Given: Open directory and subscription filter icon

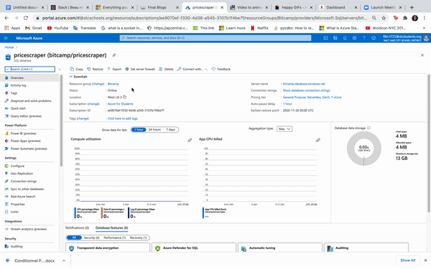Looking at the screenshot, I should pyautogui.click(x=335, y=38).
